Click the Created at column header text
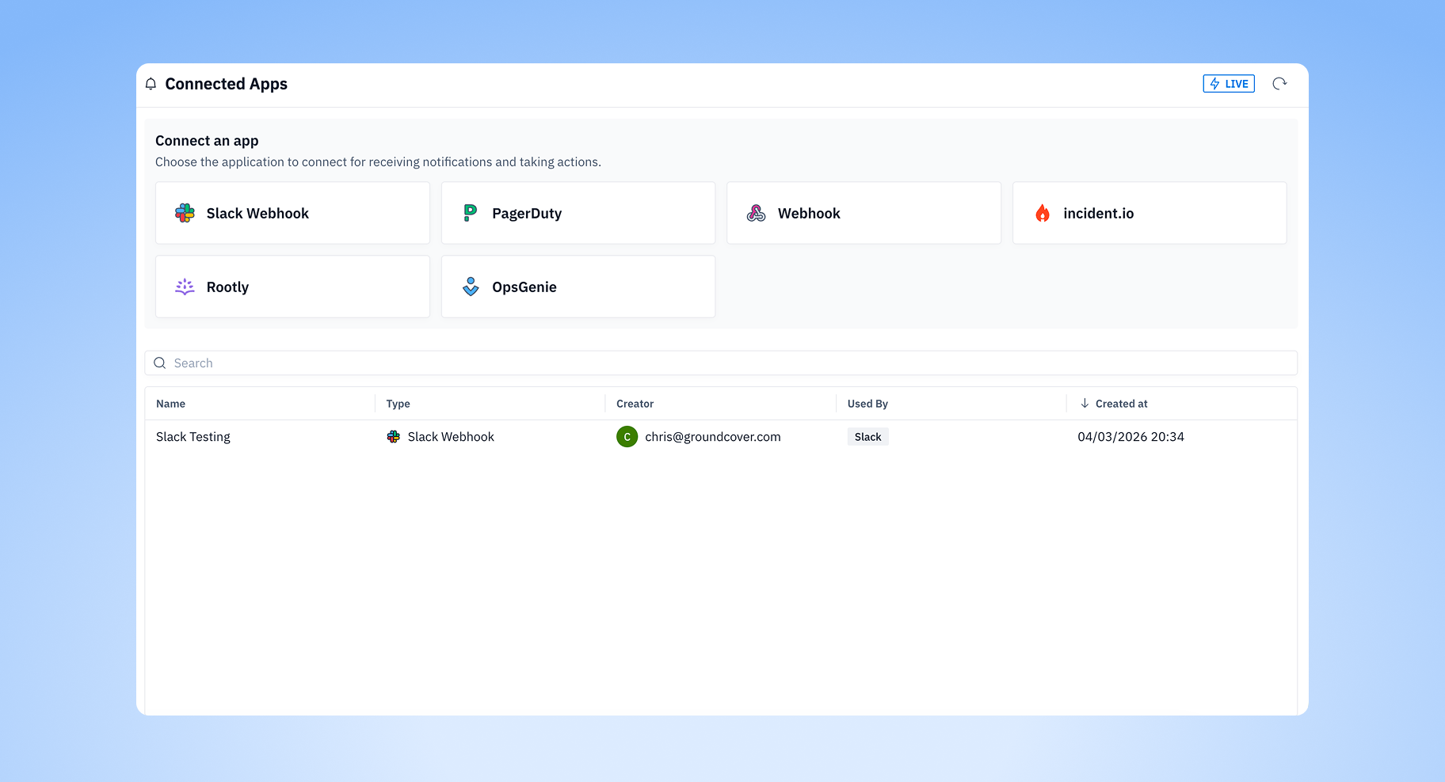Viewport: 1445px width, 782px height. point(1121,404)
